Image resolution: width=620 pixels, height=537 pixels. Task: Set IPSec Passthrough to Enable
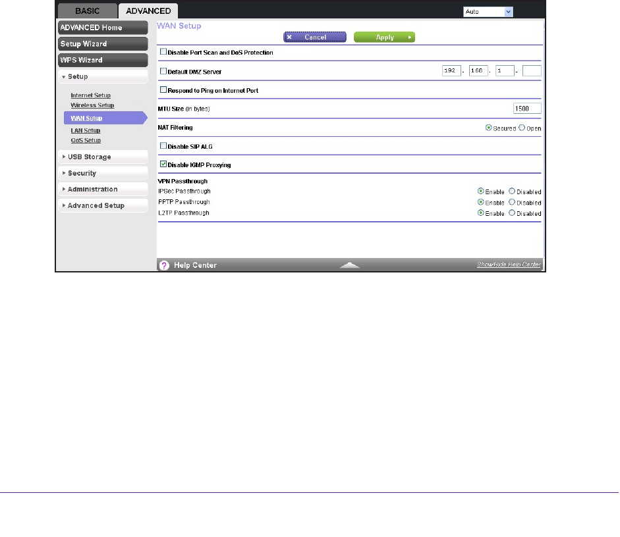(481, 191)
